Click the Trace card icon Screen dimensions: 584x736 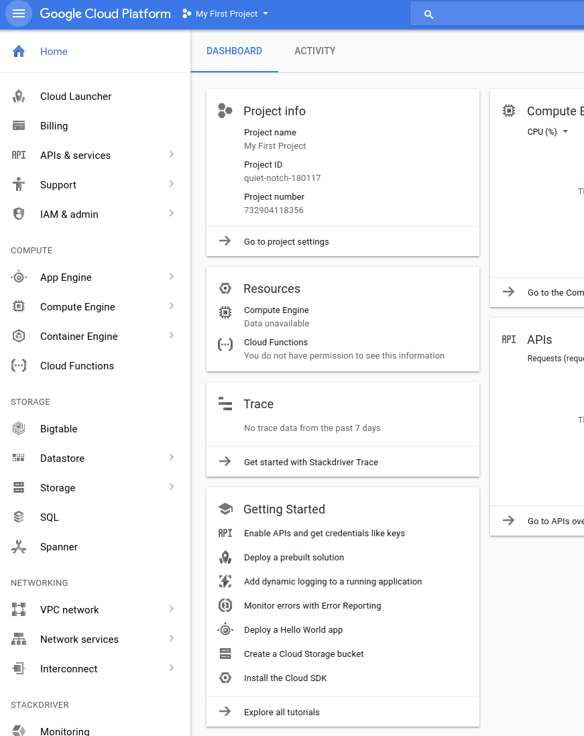click(x=225, y=404)
